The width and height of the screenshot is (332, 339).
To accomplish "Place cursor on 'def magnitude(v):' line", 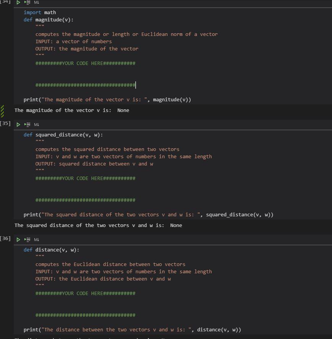I will coord(49,20).
